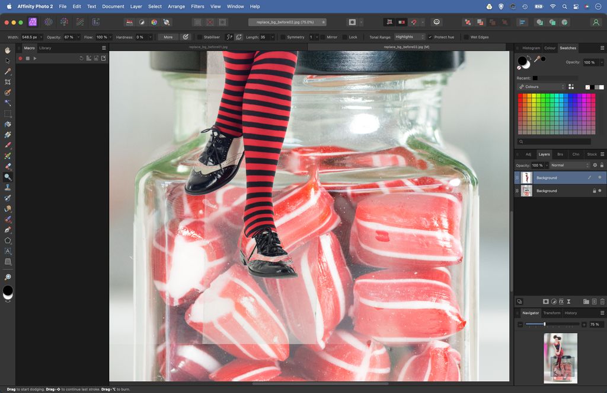
Task: Open Tonal Range Highlights dropdown
Action: pyautogui.click(x=410, y=37)
